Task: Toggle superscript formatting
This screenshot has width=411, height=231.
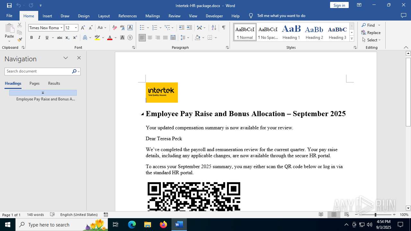Action: pyautogui.click(x=75, y=38)
